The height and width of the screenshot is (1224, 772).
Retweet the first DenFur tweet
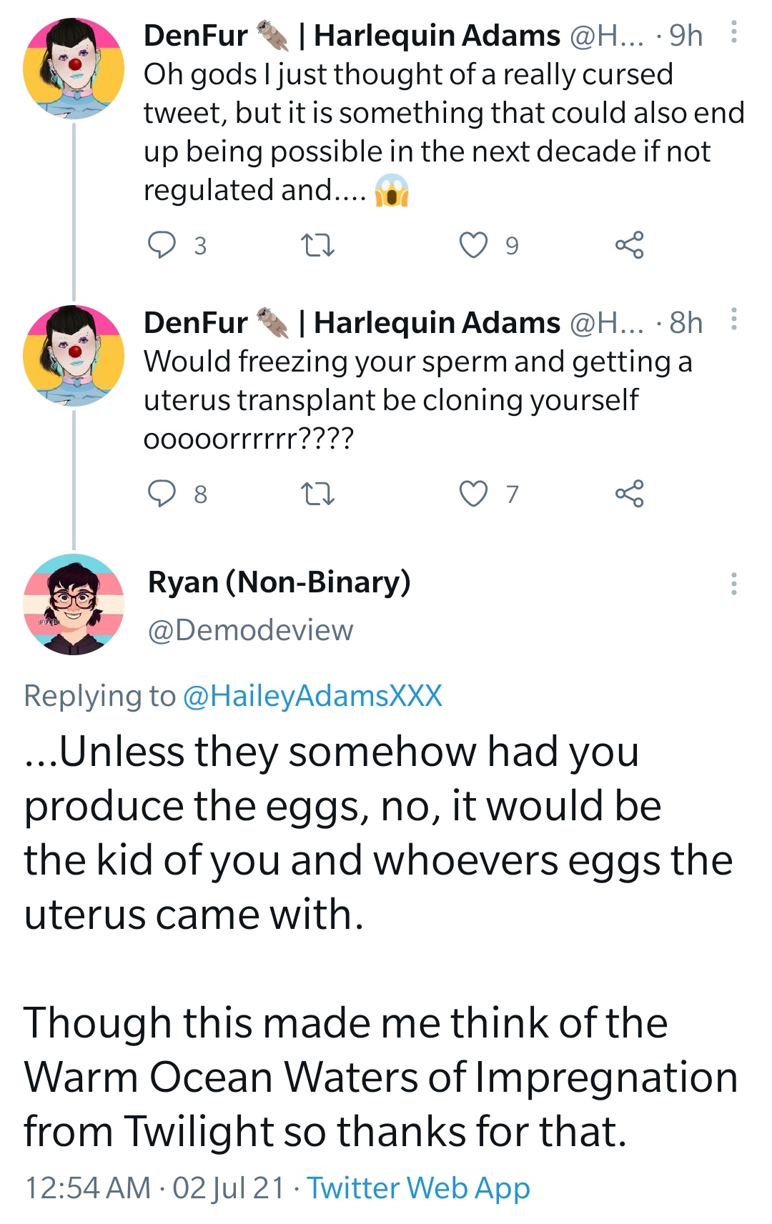317,246
